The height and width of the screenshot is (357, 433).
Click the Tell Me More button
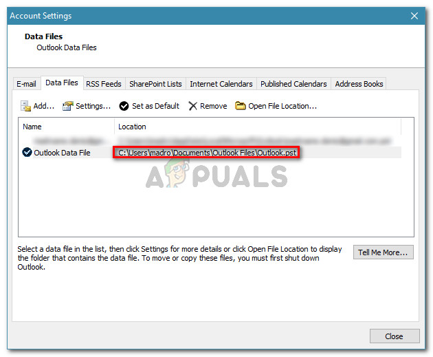click(384, 252)
